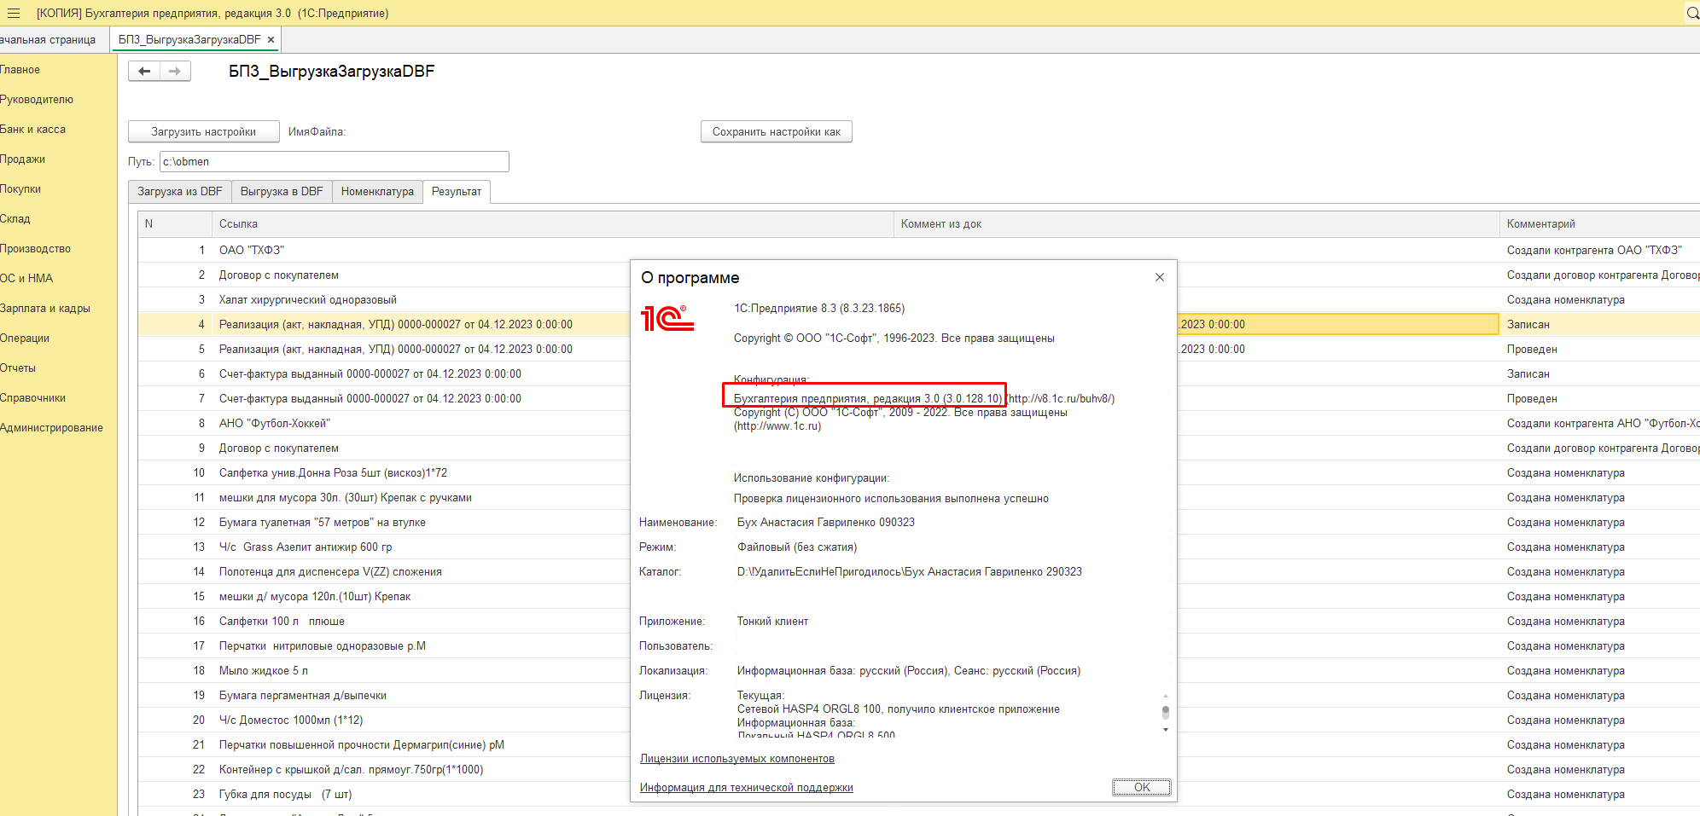Open the Выгрузка в DBF tab
The width and height of the screenshot is (1700, 816).
click(x=282, y=192)
